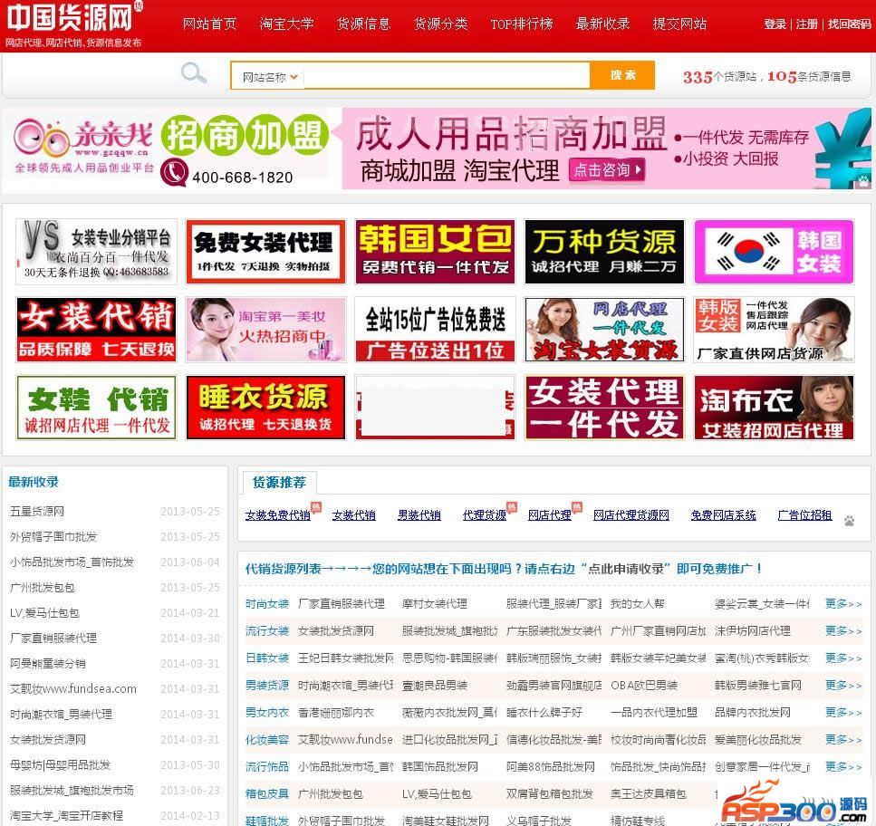The height and width of the screenshot is (826, 876).
Task: Open the 女装代销 品质保障 ad
Action: 96,330
